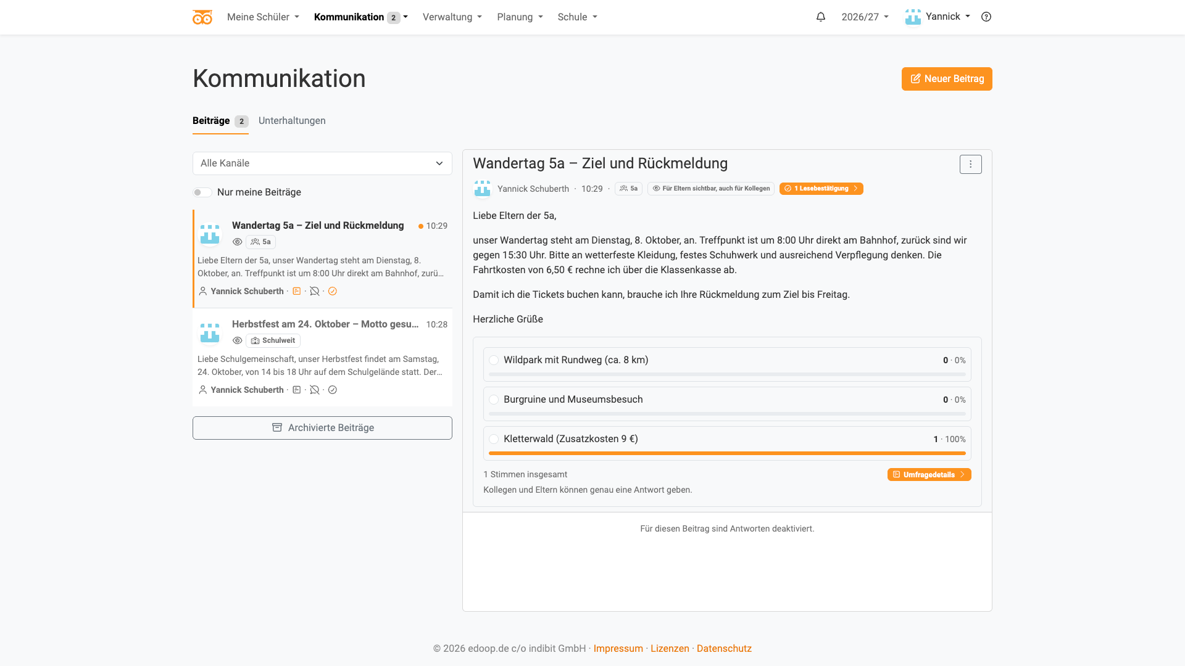Open the 2026/27 school year dropdown
Screen dimensions: 1185x666
[x=865, y=17]
